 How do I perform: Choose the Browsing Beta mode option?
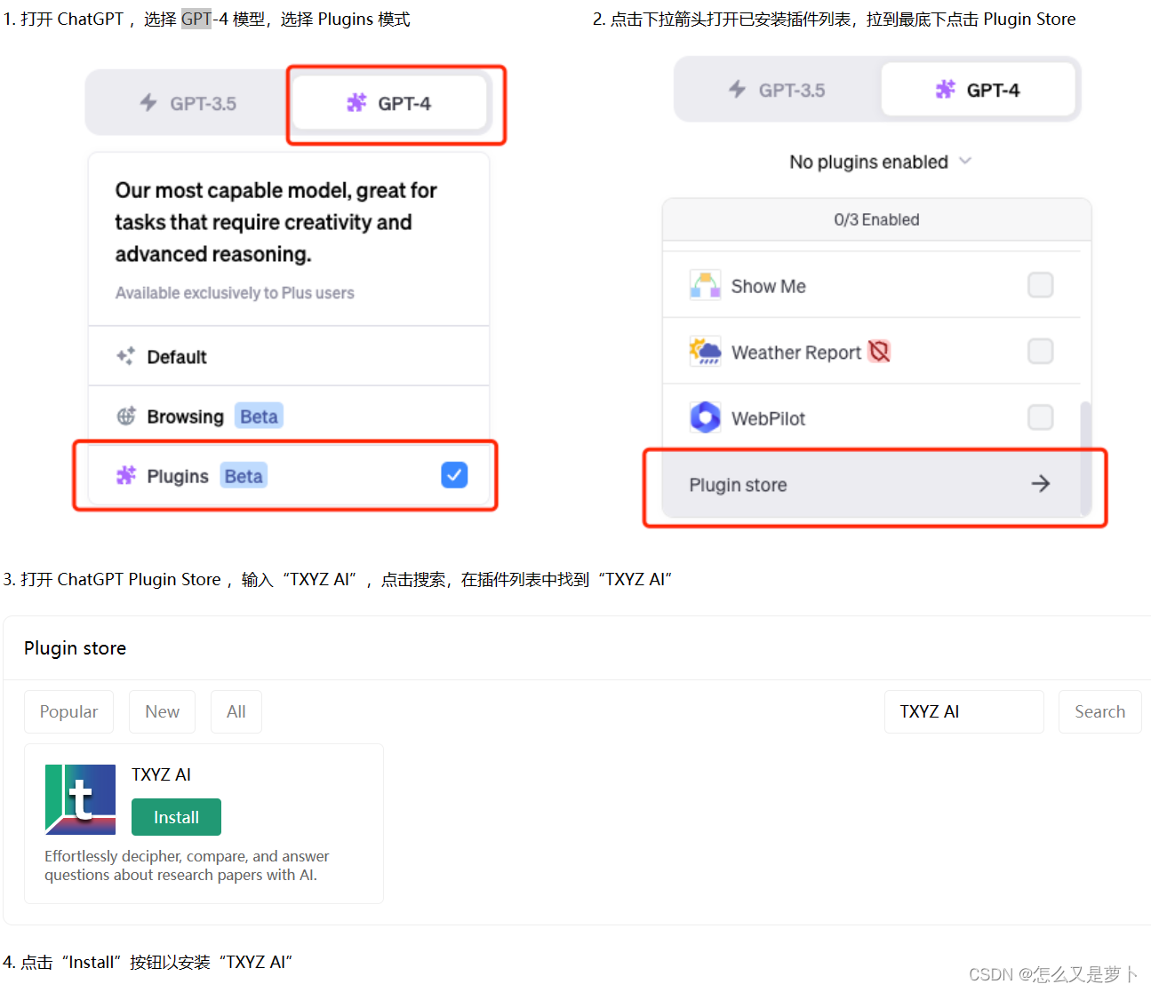289,416
